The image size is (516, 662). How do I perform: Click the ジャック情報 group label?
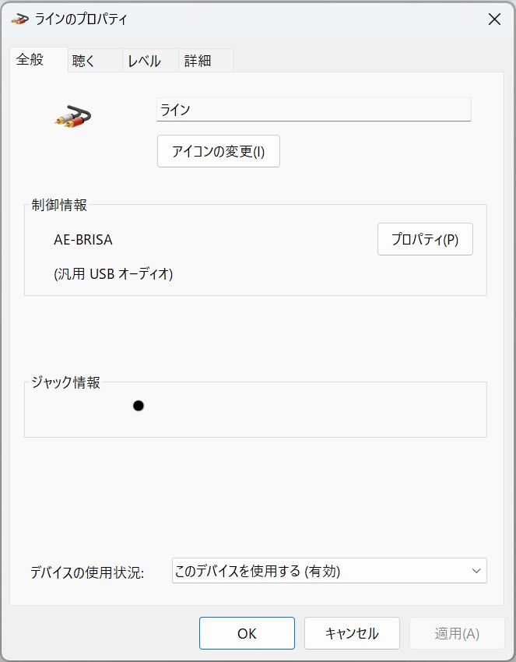66,382
